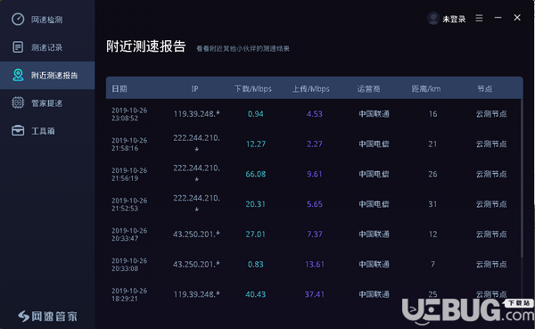Click the 测速记录 document icon
Screen dimensions: 535x329
[x=18, y=47]
